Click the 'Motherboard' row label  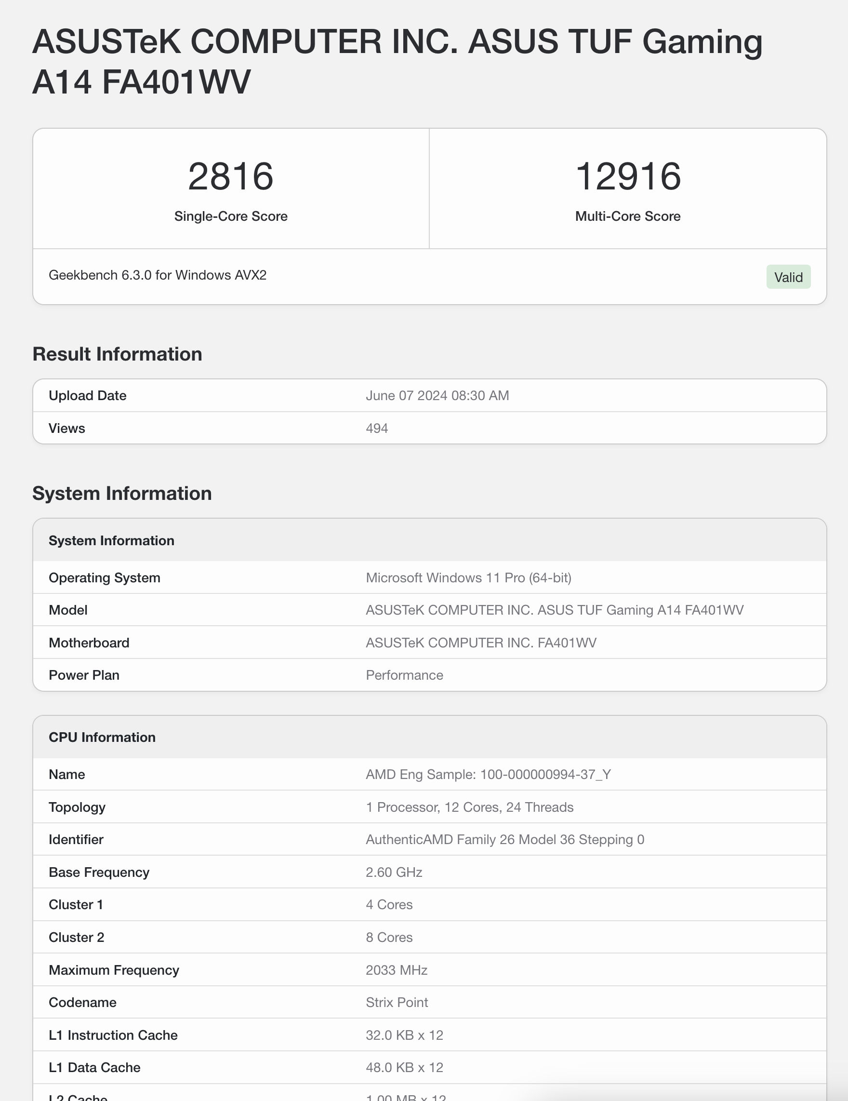(89, 643)
